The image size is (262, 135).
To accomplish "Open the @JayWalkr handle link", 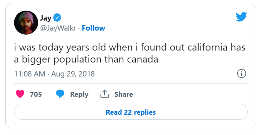I will [57, 28].
